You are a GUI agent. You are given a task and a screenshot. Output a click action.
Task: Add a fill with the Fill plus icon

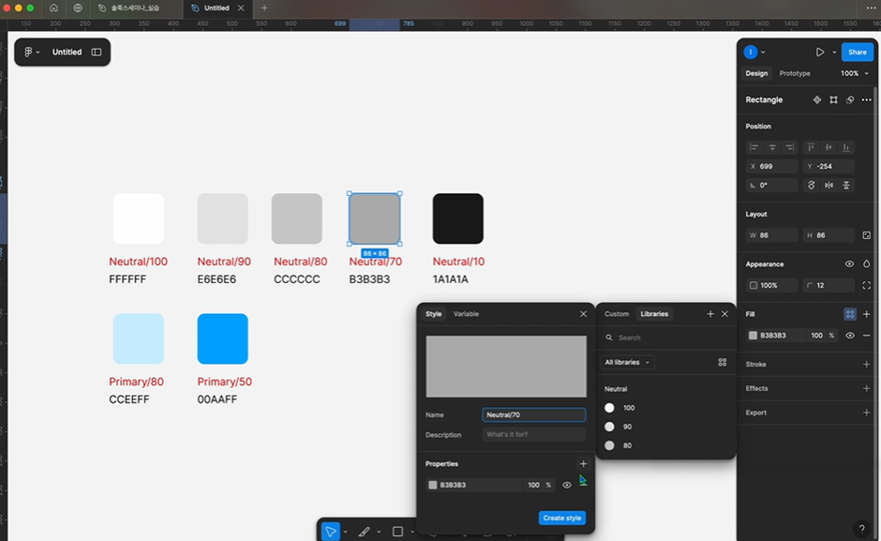pyautogui.click(x=866, y=314)
